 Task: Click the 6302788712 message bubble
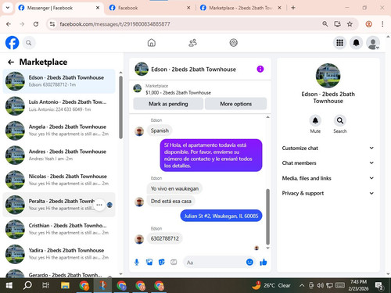point(165,238)
